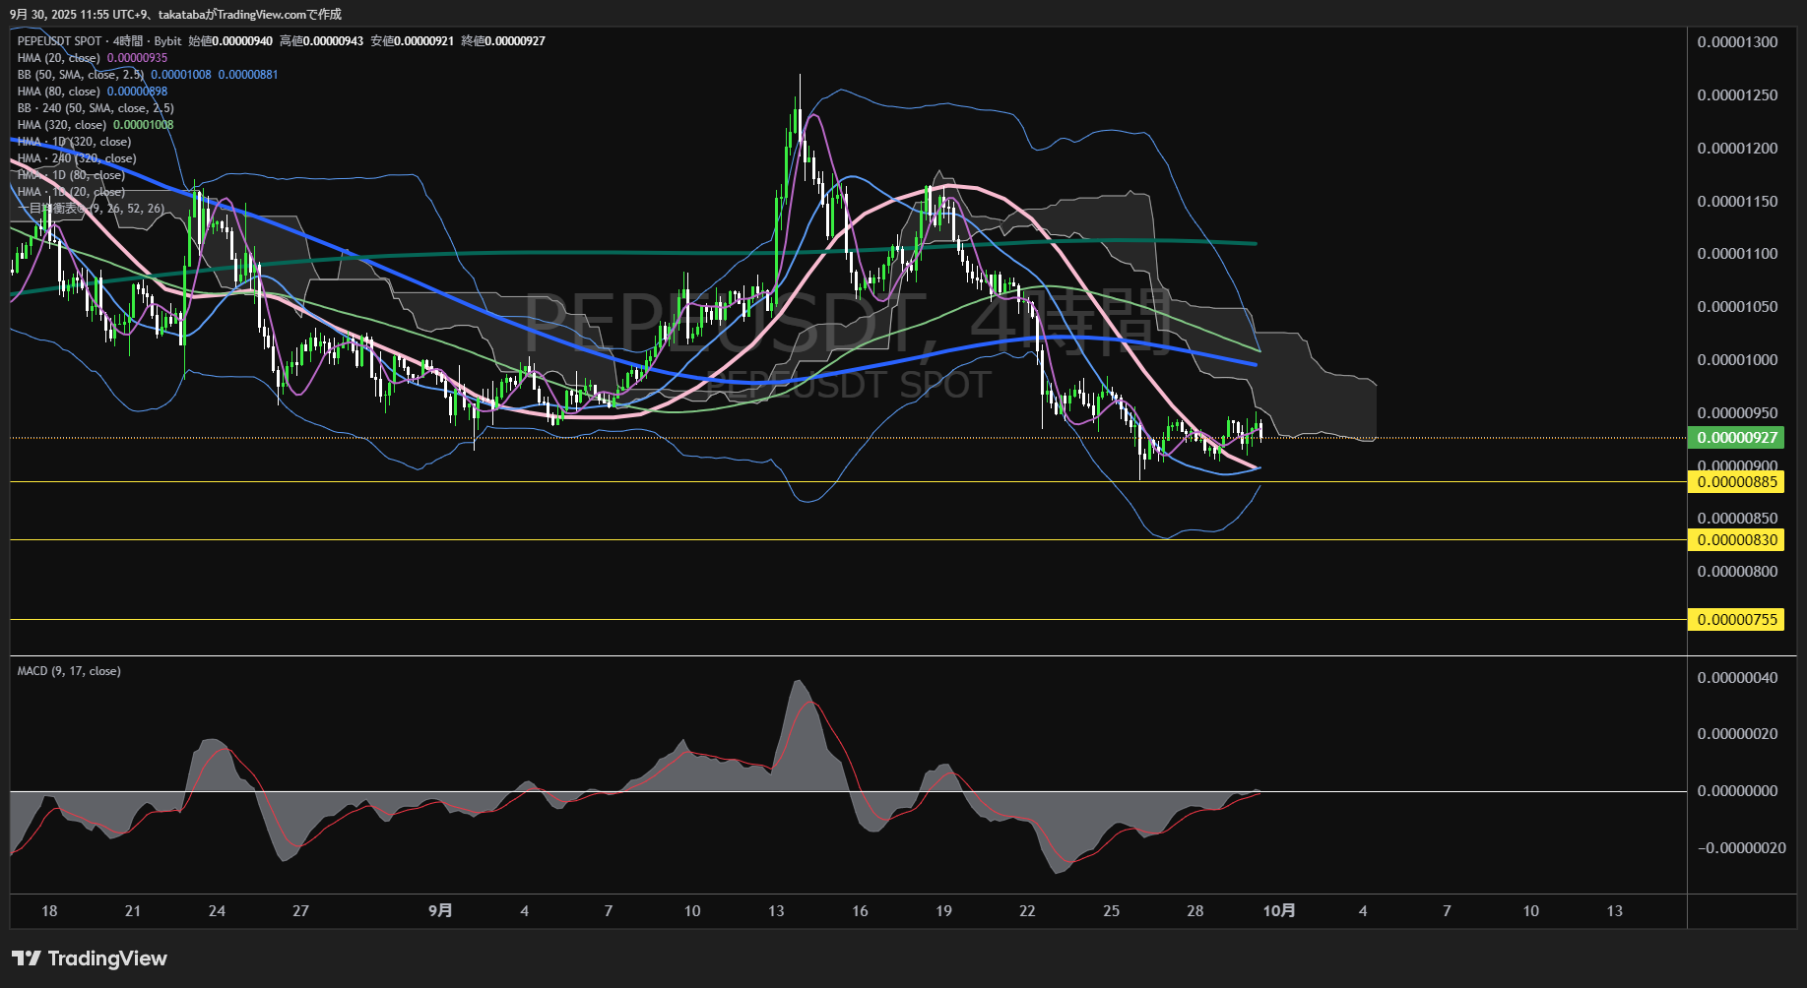Click the 16 date on time axis

(860, 911)
